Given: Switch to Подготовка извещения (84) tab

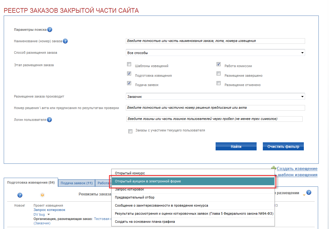Looking at the screenshot, I should pyautogui.click(x=31, y=182).
